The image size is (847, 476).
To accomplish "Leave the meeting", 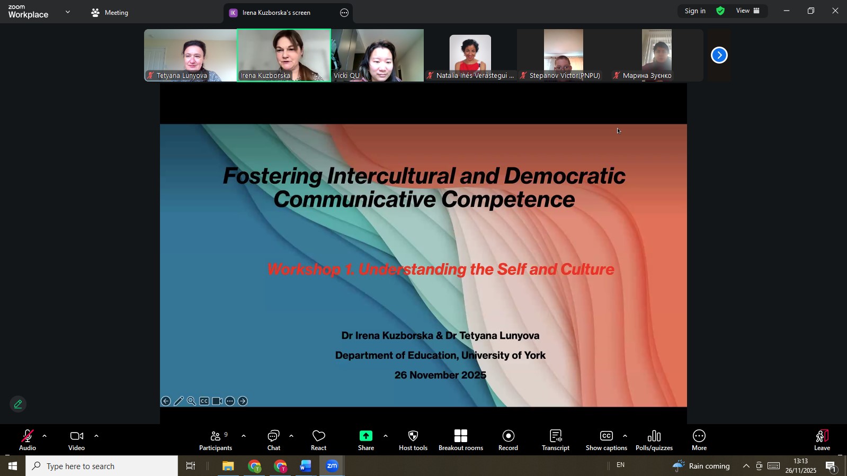I will point(822,440).
